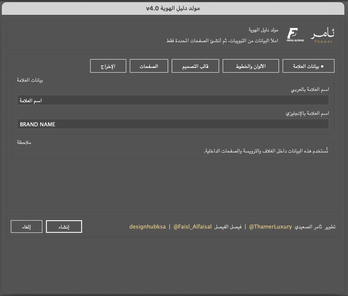The height and width of the screenshot is (296, 348).
Task: Select the الإخراج tab
Action: point(108,66)
